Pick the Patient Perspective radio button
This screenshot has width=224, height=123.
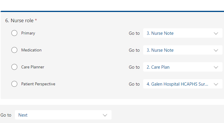click(x=14, y=84)
